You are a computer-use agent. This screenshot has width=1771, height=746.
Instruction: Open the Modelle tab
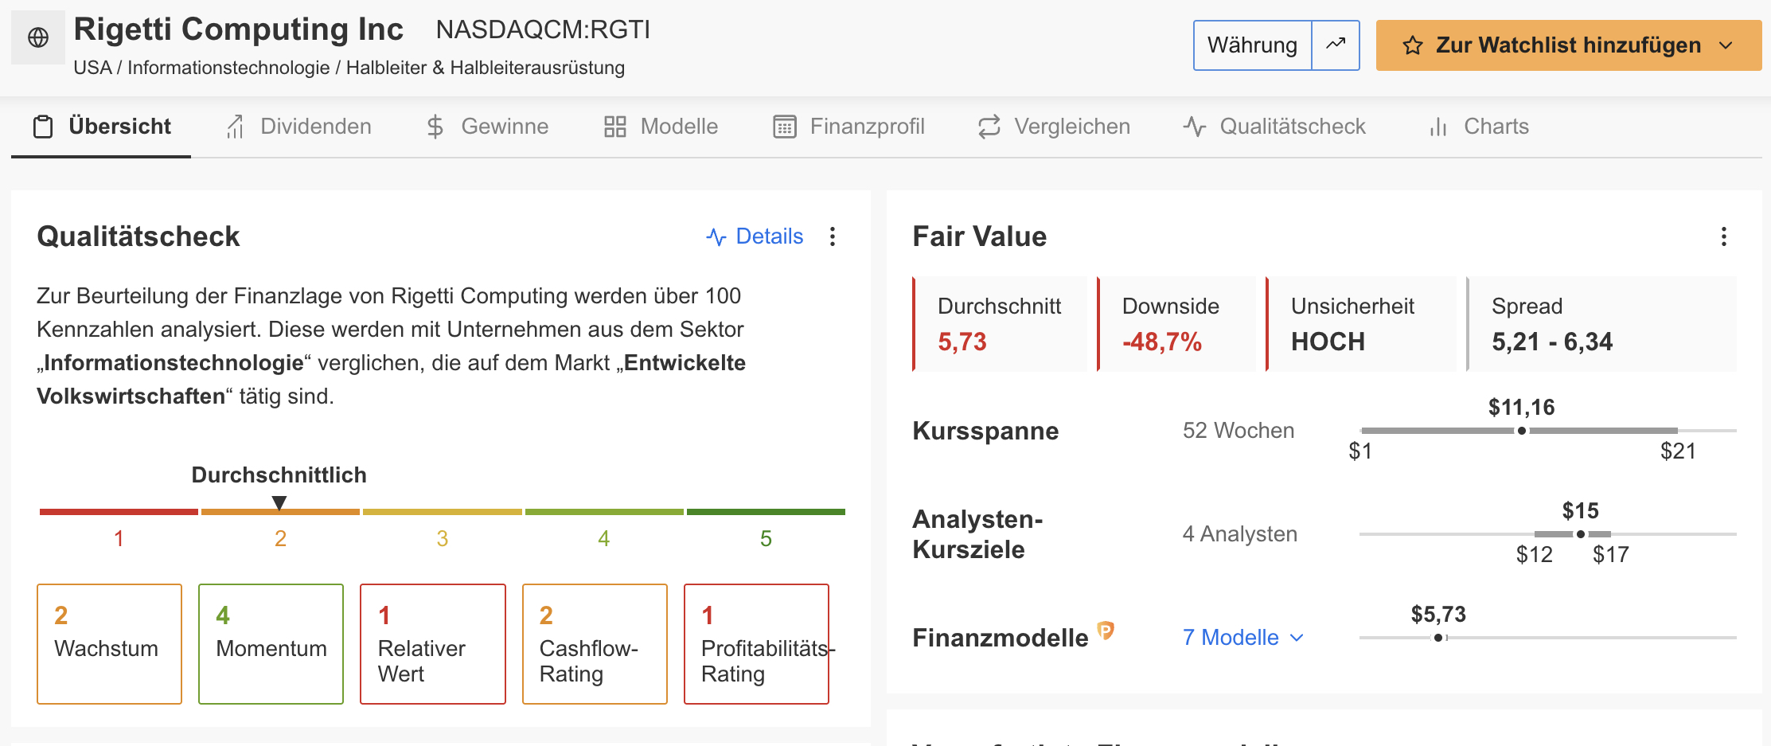point(661,127)
